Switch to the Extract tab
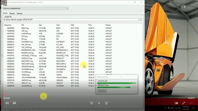Image resolution: width=198 pixels, height=111 pixels. pyautogui.click(x=5, y=13)
